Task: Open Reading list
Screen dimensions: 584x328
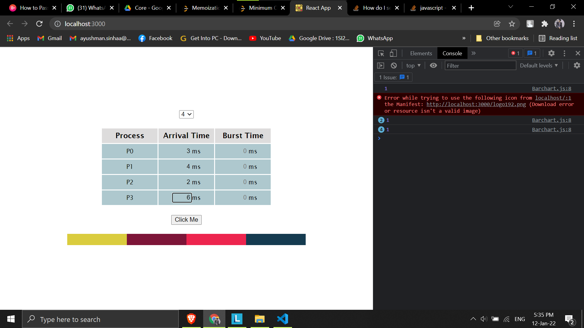Action: pyautogui.click(x=558, y=38)
